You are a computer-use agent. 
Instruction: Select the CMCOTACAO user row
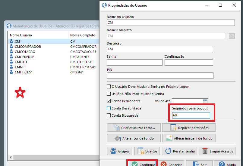point(54,52)
